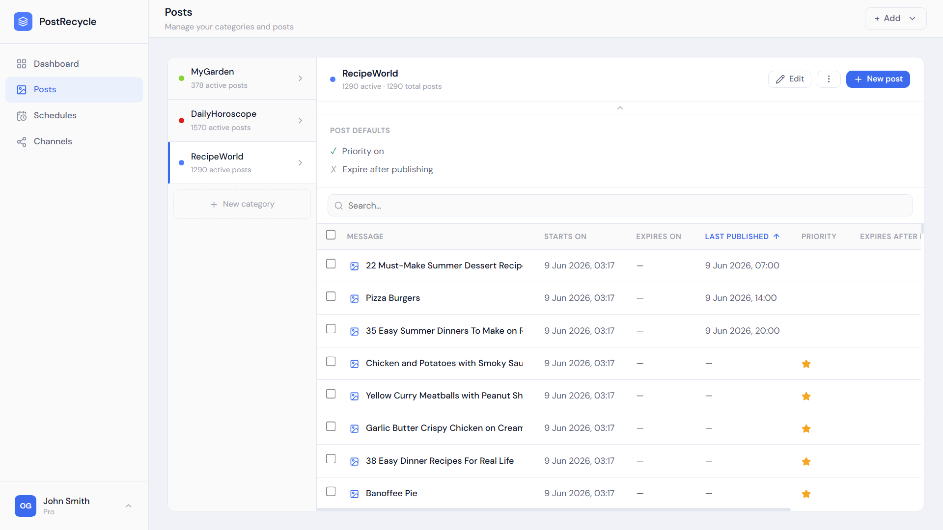This screenshot has height=530, width=943.
Task: Click the PostRecycle logo icon
Action: coord(23,22)
